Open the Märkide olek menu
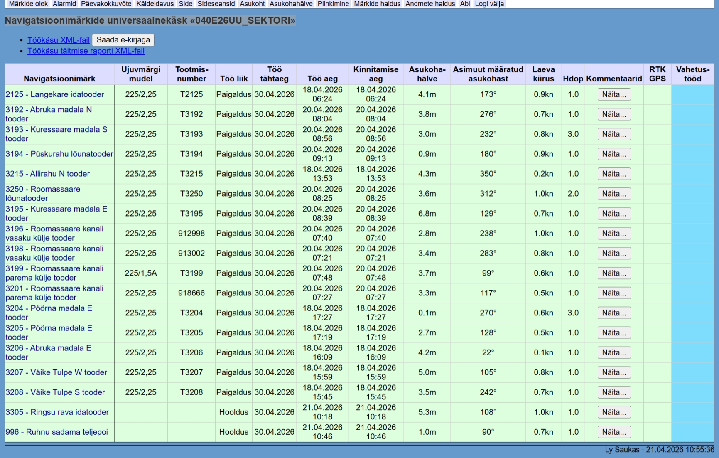Viewport: 719px width, 458px height. point(28,4)
